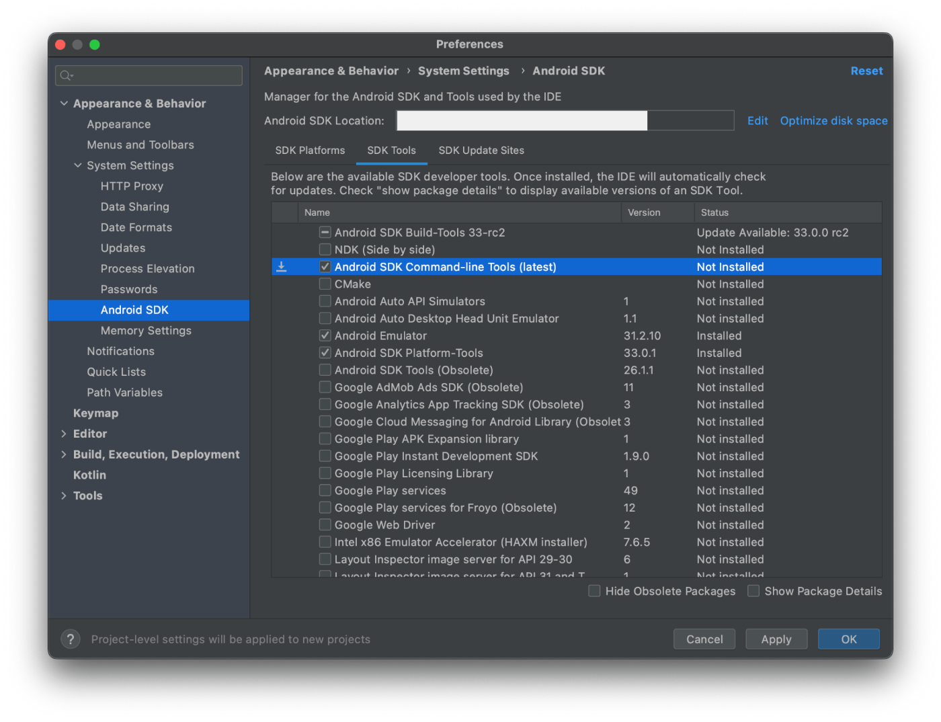Toggle Android SDK Build-Tools 33-rc2 checkbox
941x722 pixels.
tap(325, 233)
